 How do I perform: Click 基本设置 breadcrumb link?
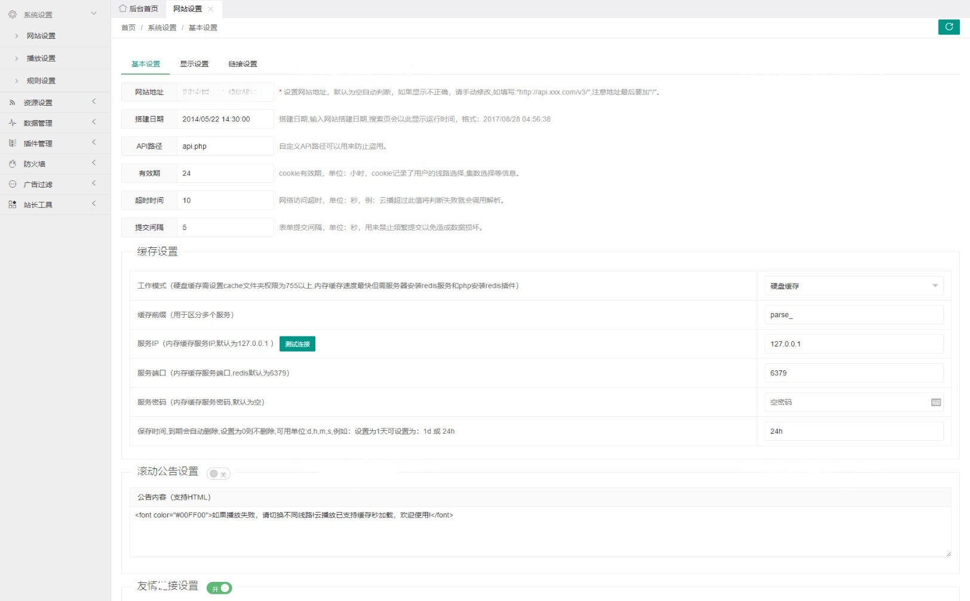click(203, 27)
